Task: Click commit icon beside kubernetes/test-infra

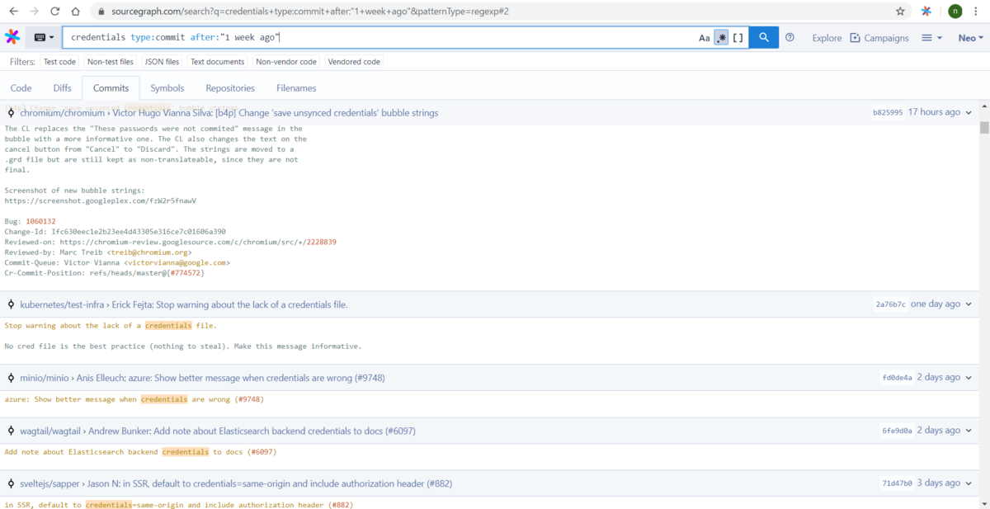Action: click(x=11, y=304)
